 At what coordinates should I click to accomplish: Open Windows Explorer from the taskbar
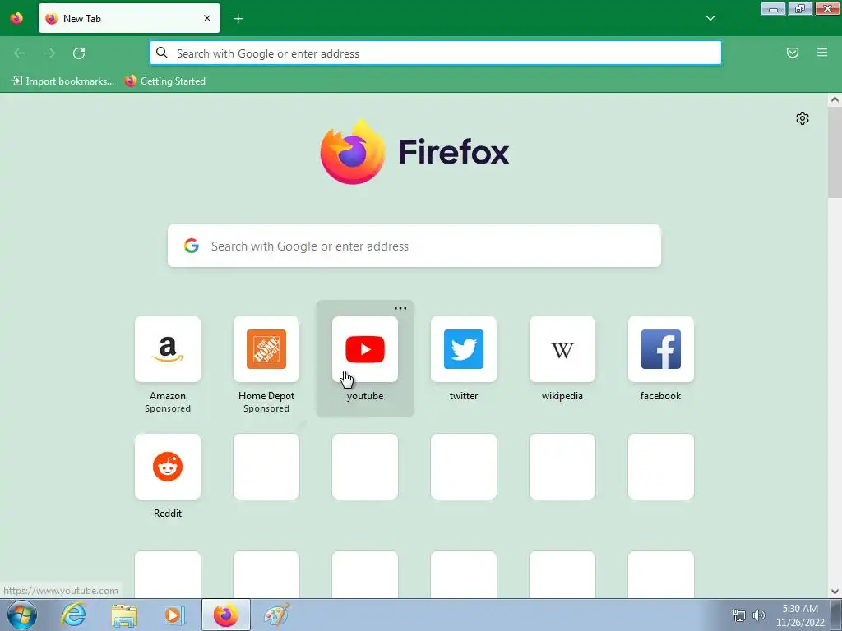124,615
